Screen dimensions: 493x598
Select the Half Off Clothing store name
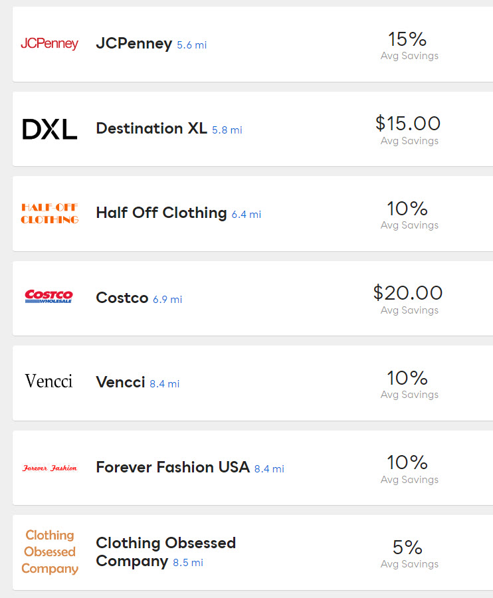click(x=161, y=213)
